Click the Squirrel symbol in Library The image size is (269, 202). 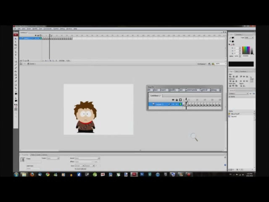[x=234, y=117]
